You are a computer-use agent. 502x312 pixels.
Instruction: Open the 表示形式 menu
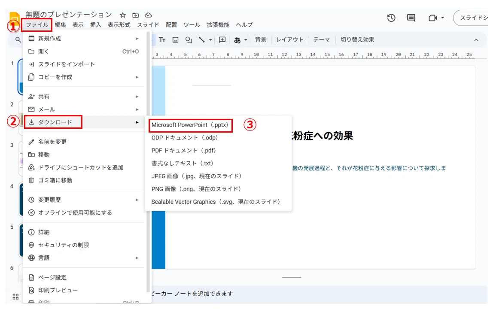(x=119, y=24)
